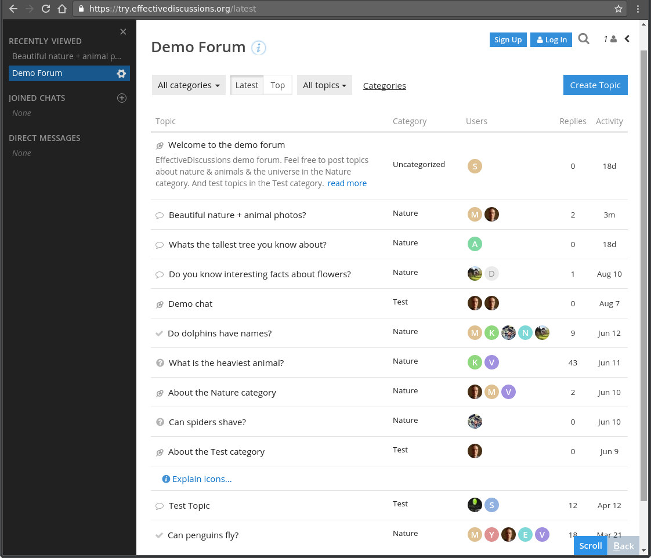Click Nature category in Do dolphins row
Screen dimensions: 651x558
tap(405, 331)
